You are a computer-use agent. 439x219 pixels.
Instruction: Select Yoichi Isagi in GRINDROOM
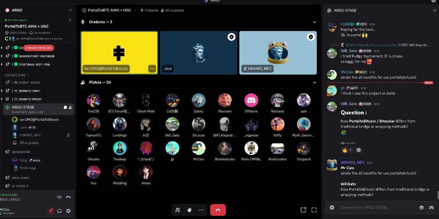pyautogui.click(x=27, y=168)
